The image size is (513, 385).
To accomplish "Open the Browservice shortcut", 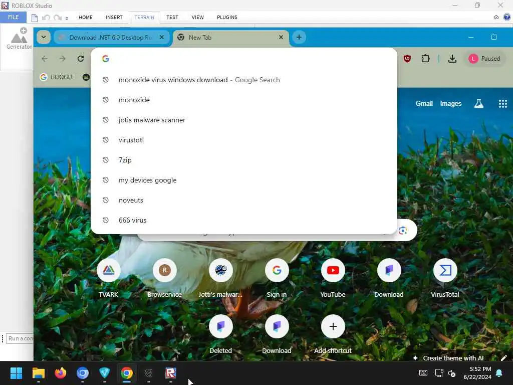I will 164,278.
